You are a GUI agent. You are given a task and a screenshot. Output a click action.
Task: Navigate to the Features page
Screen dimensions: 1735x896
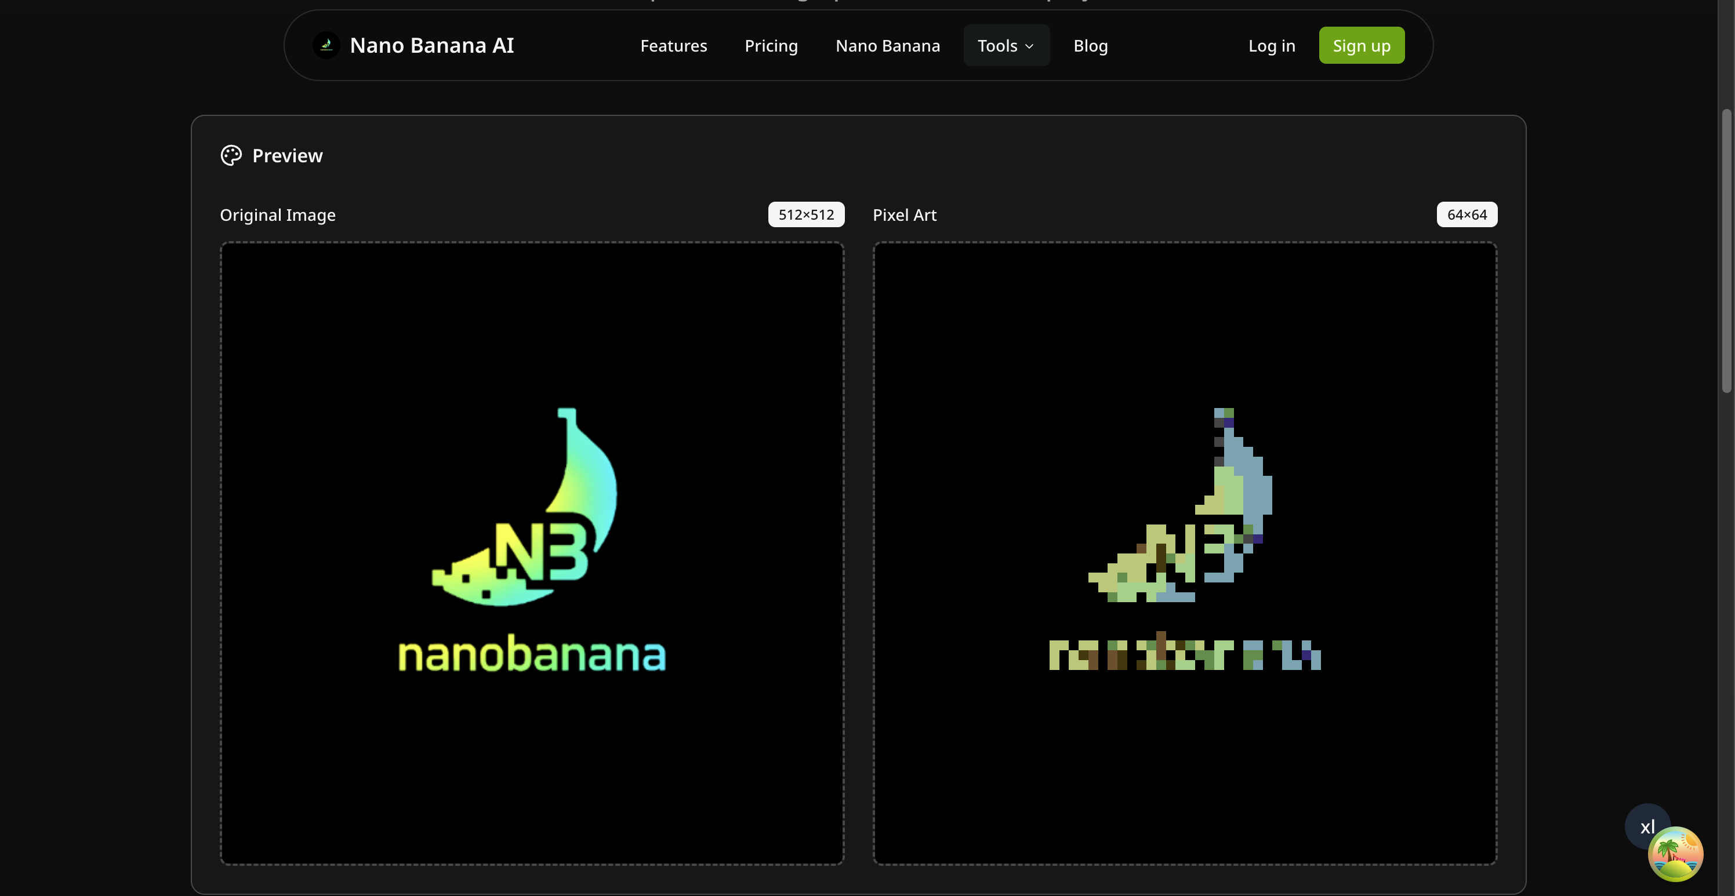[x=673, y=45]
